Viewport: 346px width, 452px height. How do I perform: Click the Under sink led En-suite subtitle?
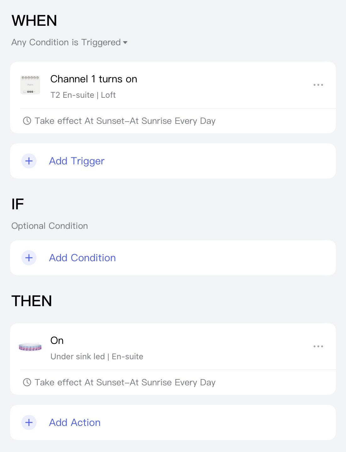(x=97, y=356)
